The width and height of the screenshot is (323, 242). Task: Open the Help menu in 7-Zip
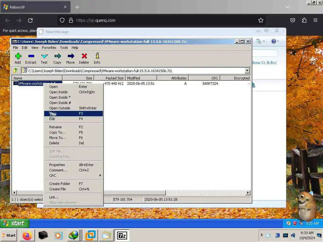click(75, 48)
